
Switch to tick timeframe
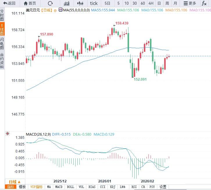pos(94,3)
